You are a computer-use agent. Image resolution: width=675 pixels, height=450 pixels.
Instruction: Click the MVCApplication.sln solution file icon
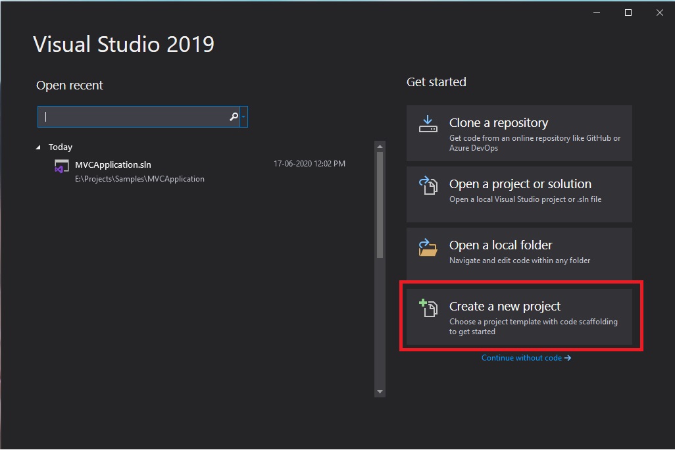point(62,166)
